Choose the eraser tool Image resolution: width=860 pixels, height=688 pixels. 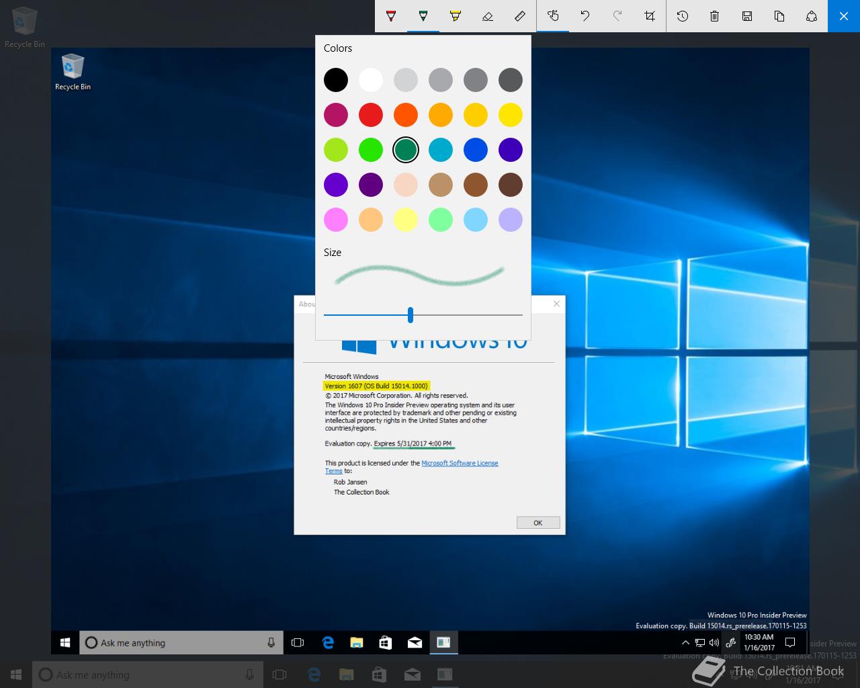tap(488, 16)
